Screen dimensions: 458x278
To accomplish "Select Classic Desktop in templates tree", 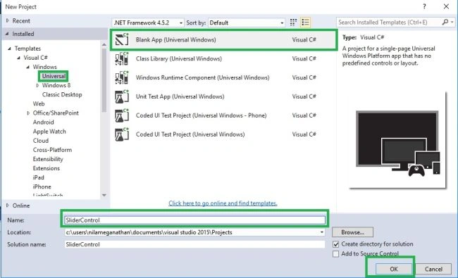I will tap(62, 94).
